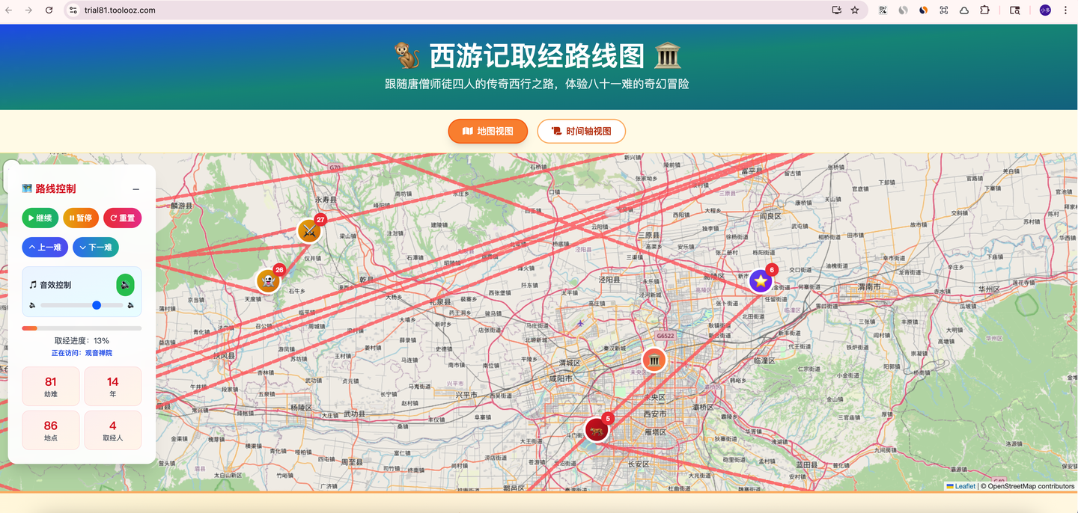Image resolution: width=1078 pixels, height=513 pixels.
Task: Select the 地图视图 map view tab
Action: [487, 131]
